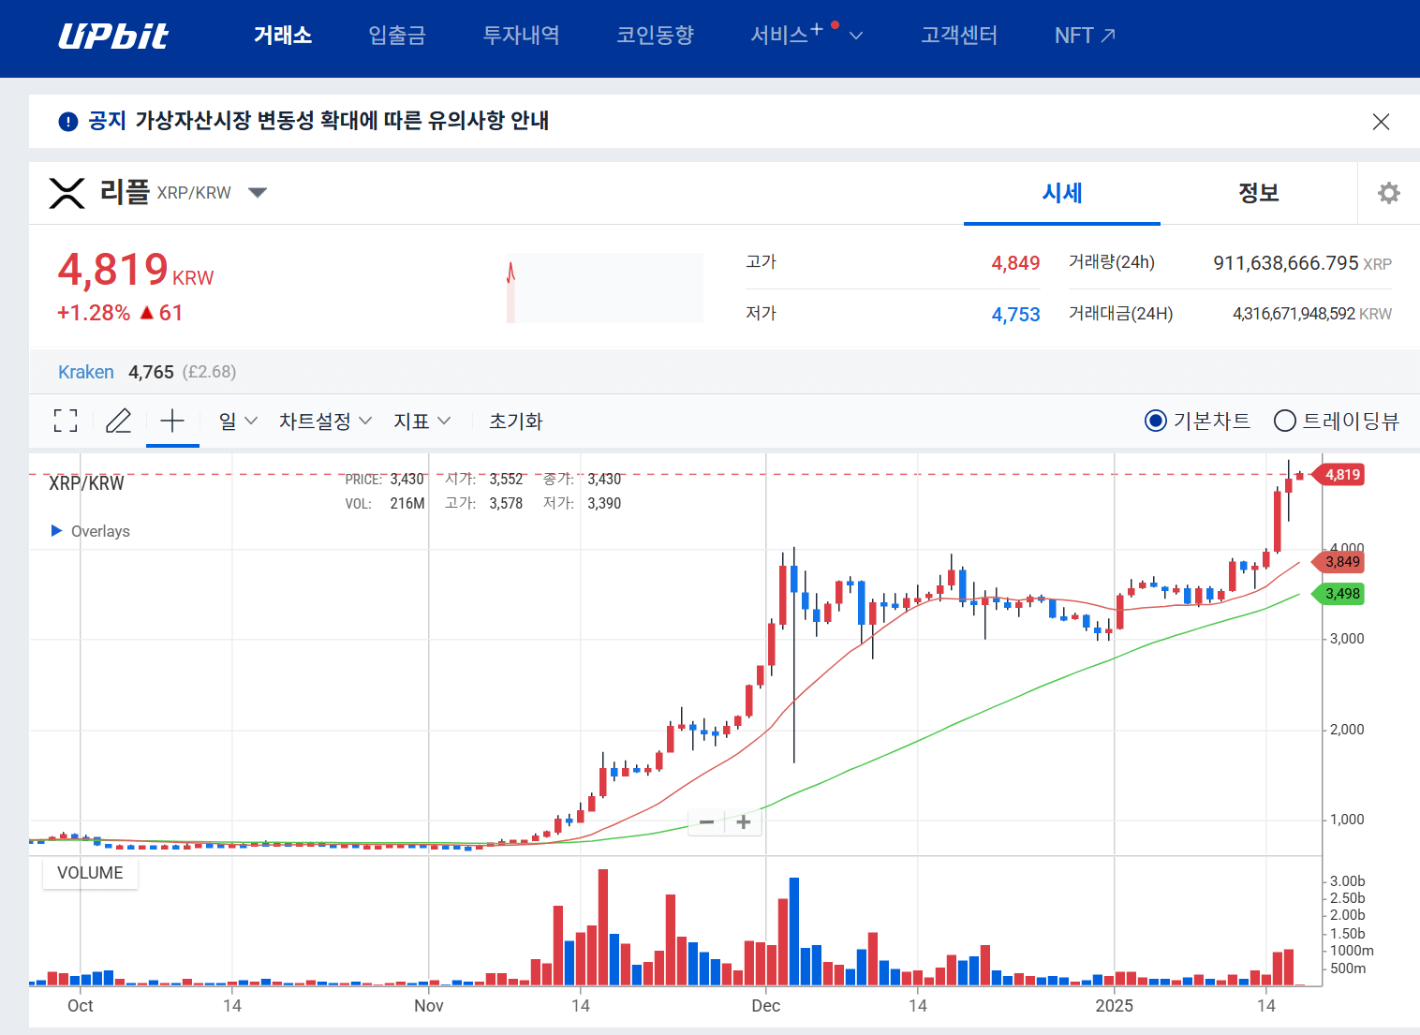Open the 일 timeframe dropdown

tap(236, 421)
